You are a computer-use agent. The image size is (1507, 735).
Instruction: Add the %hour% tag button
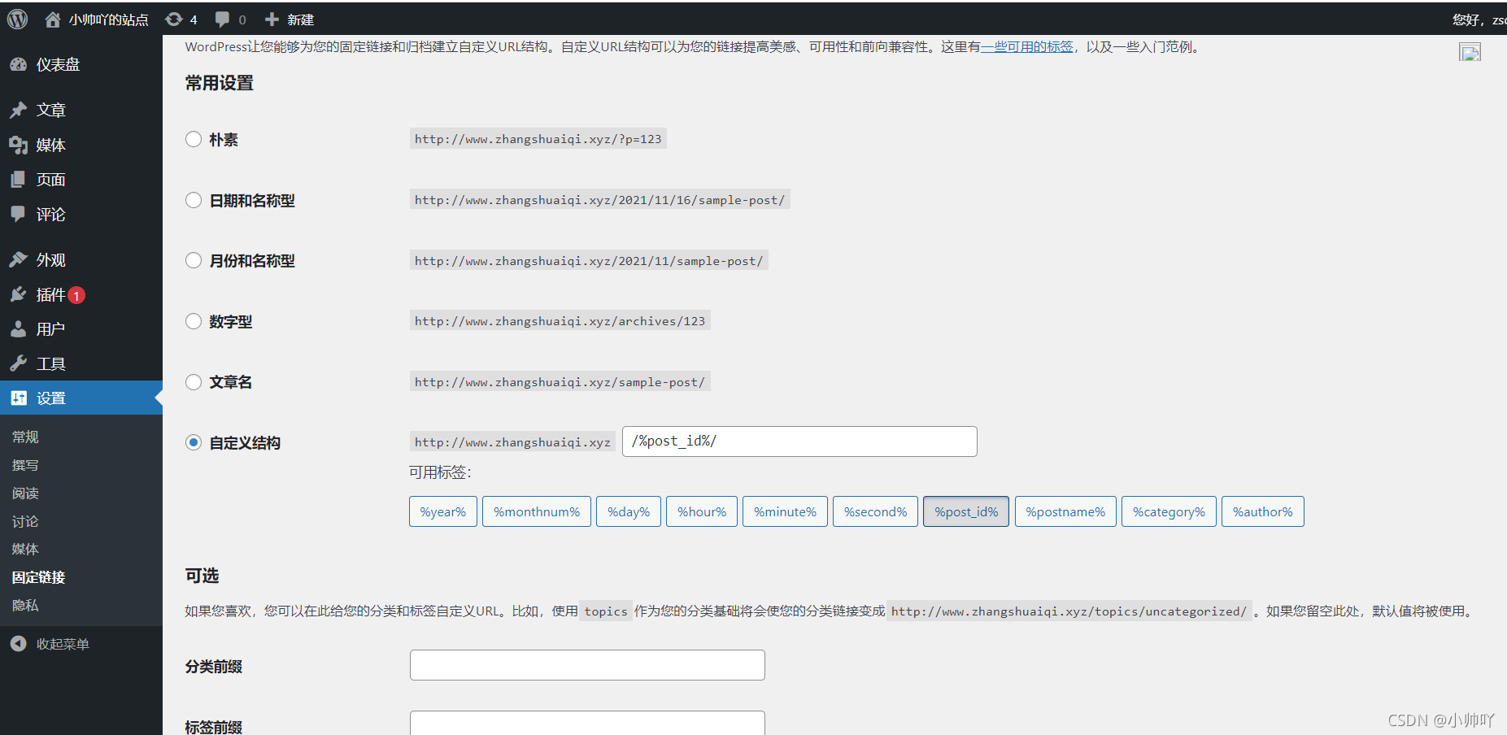point(702,511)
